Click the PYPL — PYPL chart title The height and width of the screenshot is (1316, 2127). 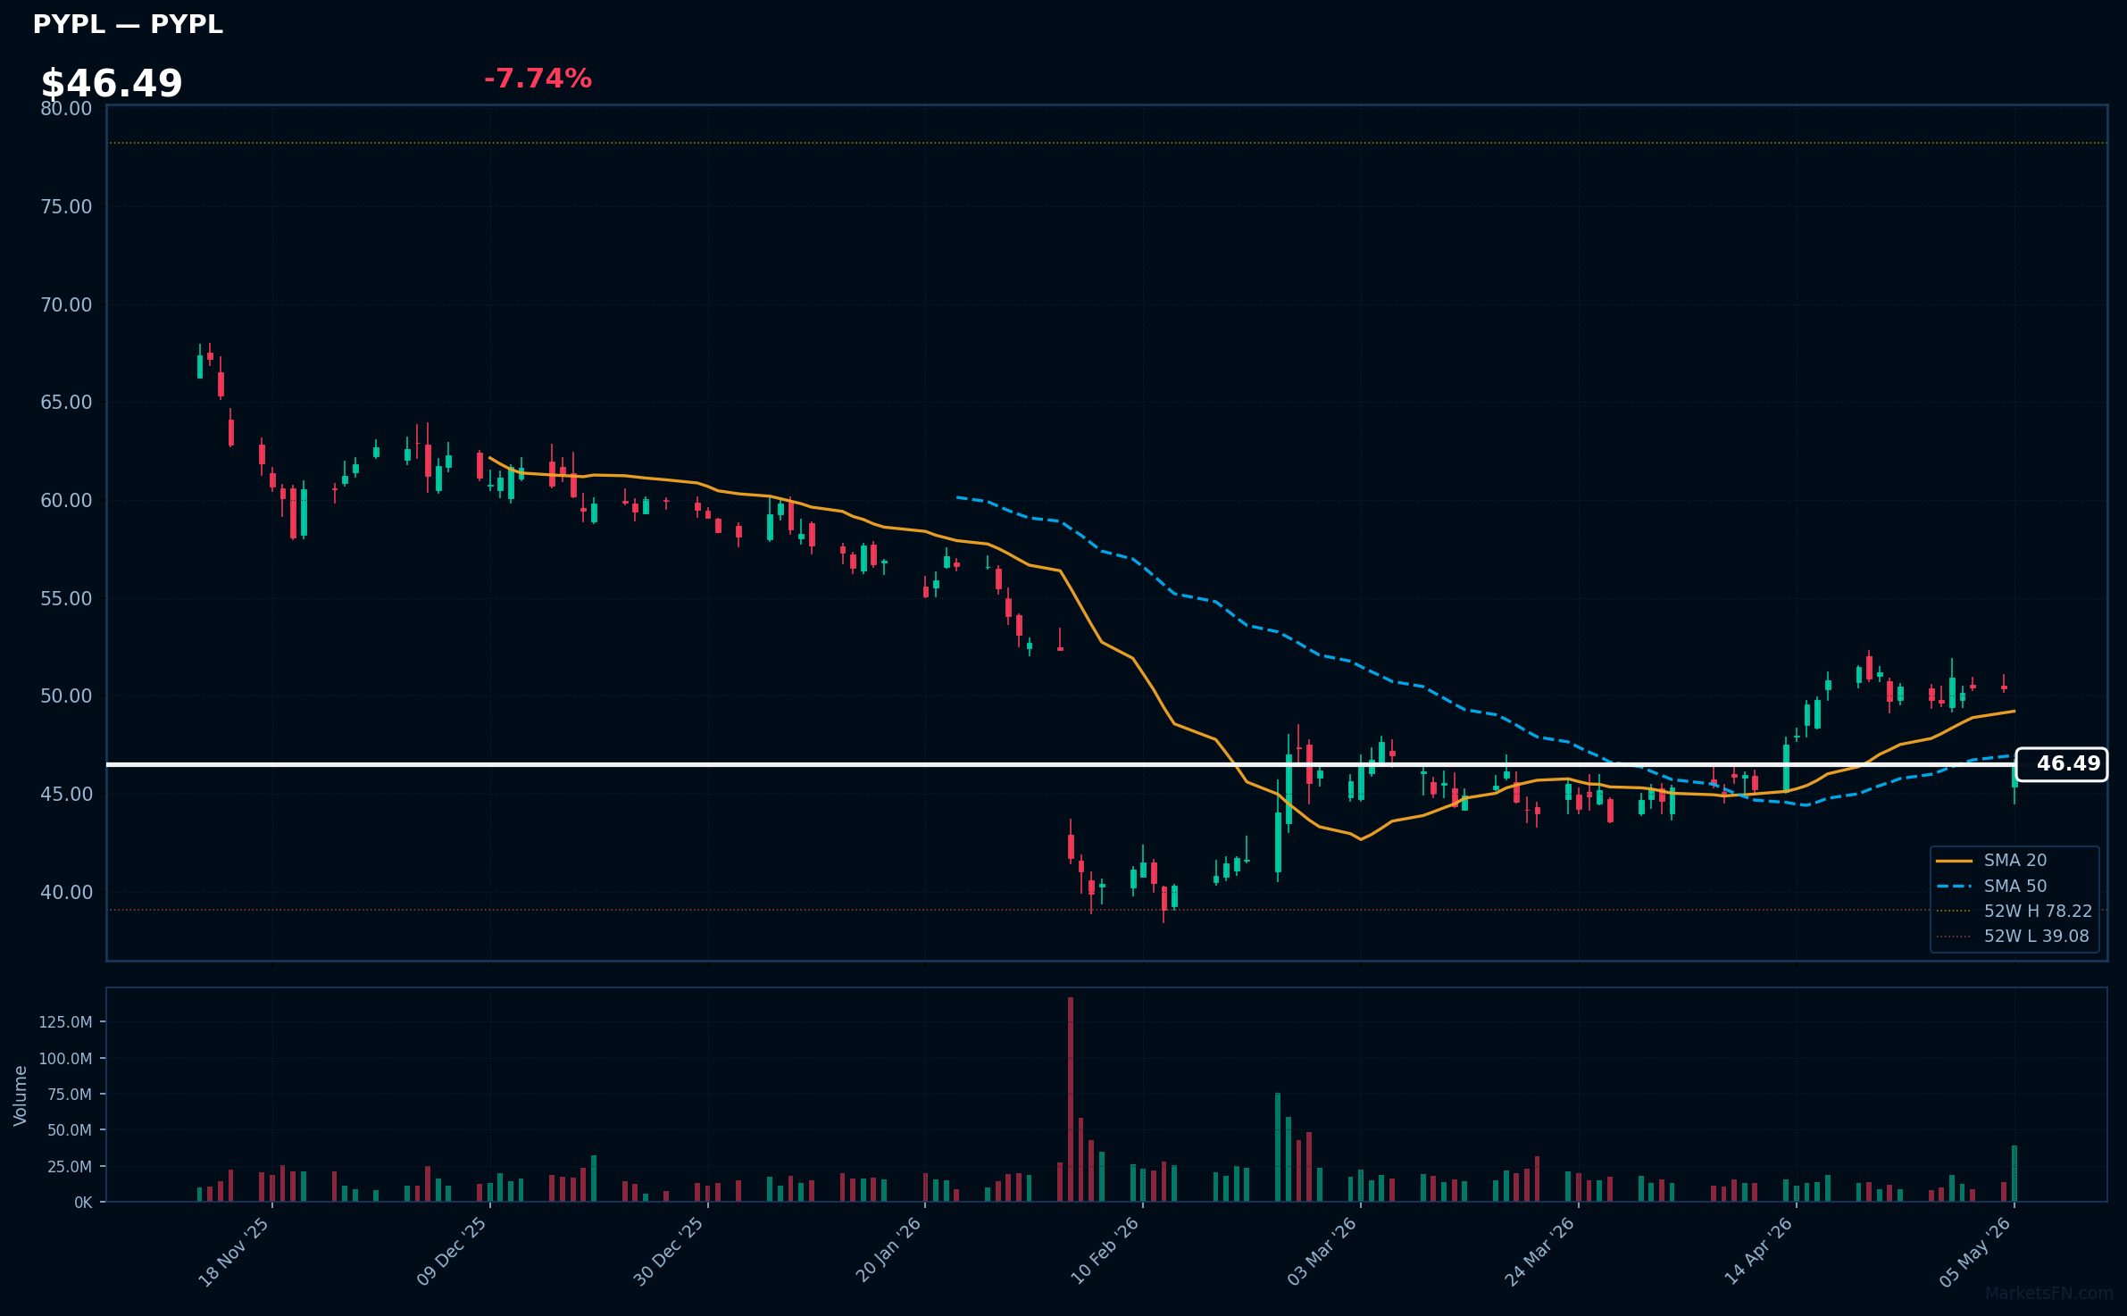tap(128, 25)
